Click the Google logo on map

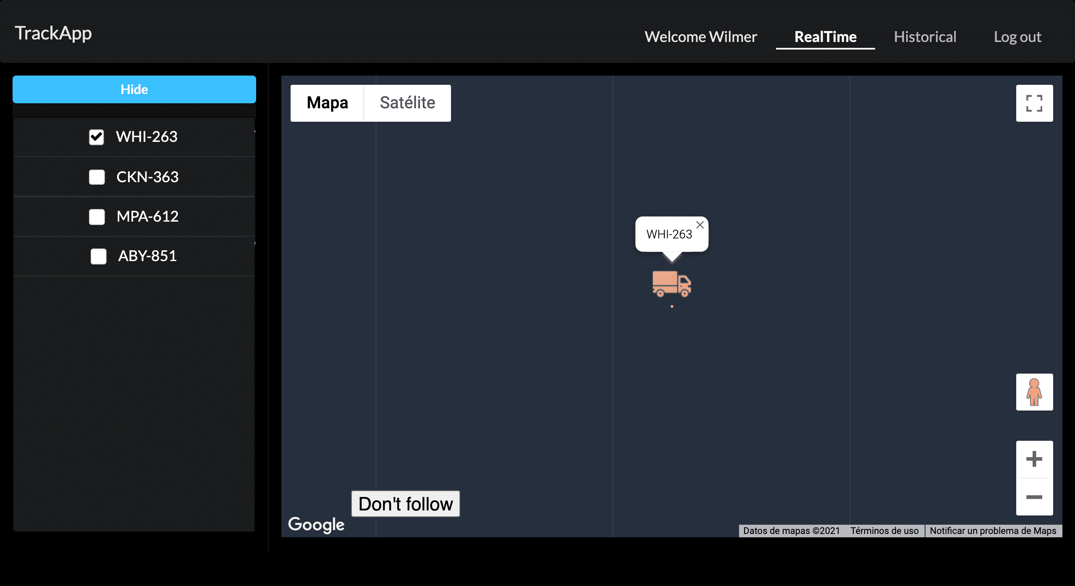click(316, 525)
